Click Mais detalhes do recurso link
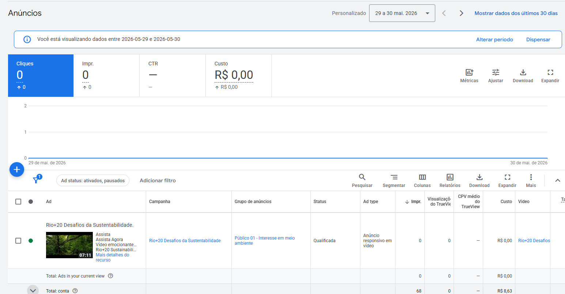This screenshot has height=294, width=565. tap(113, 257)
